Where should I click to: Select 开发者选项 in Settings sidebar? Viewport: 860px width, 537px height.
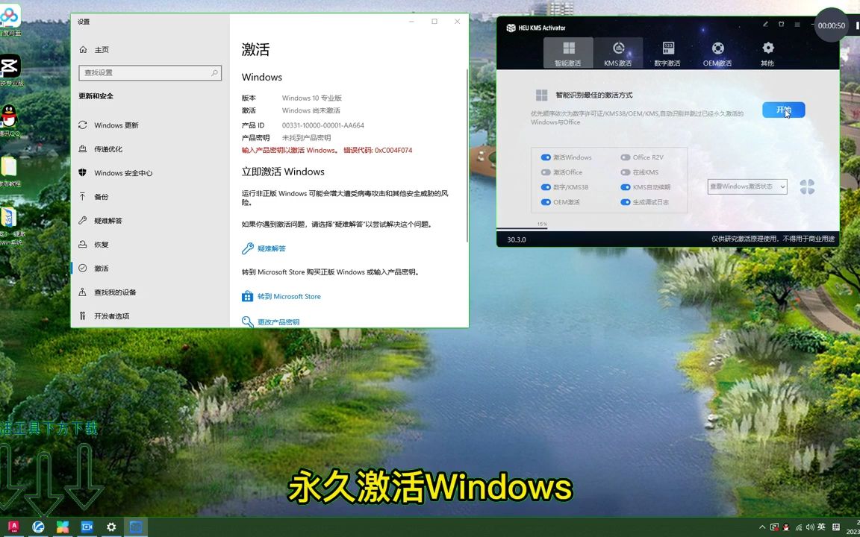pyautogui.click(x=150, y=315)
